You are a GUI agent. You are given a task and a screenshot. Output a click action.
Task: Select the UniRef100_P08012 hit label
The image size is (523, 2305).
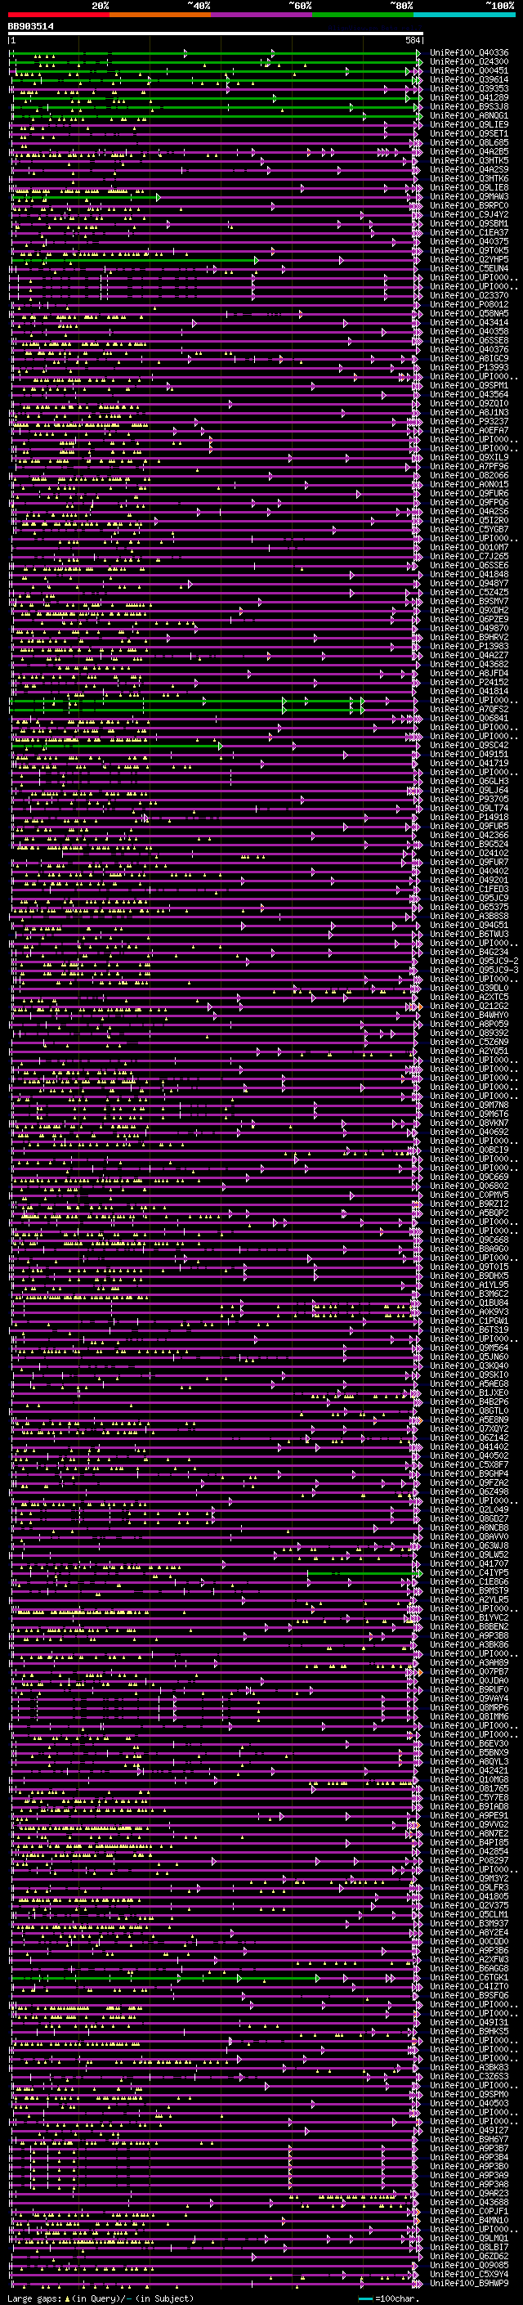pos(469,304)
